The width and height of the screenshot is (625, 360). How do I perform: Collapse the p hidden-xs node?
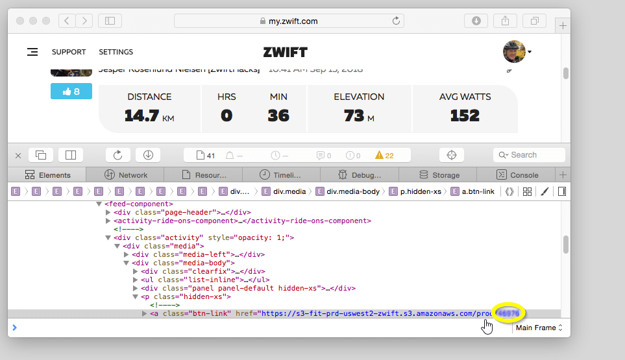pyautogui.click(x=136, y=296)
